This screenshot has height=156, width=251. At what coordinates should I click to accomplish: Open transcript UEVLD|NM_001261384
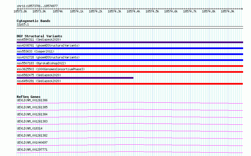tap(32, 114)
